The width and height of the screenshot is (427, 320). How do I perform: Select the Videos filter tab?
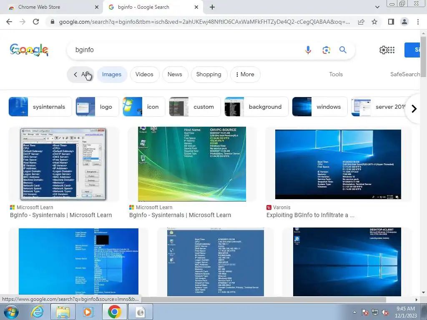(144, 74)
